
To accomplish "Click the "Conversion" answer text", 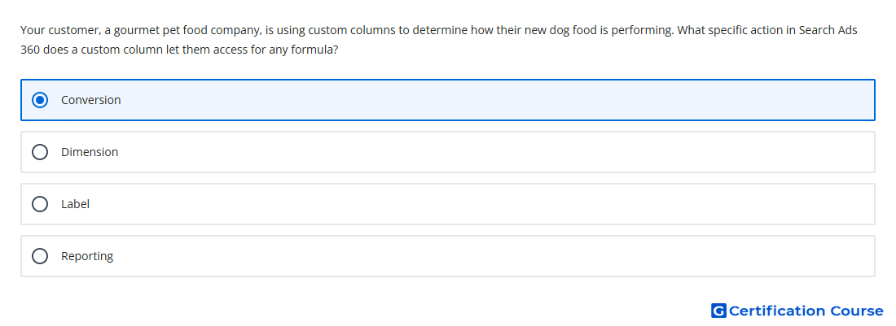I will click(x=91, y=100).
